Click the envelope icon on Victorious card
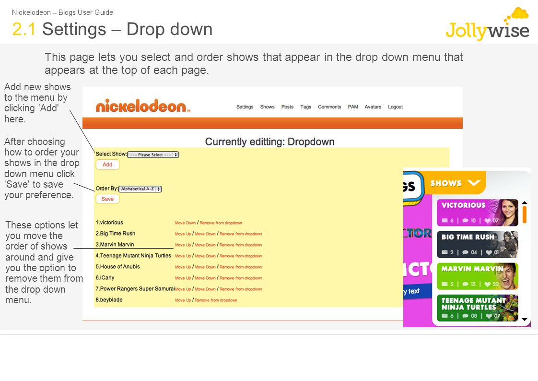Viewport: 538px width, 381px height. 444,220
